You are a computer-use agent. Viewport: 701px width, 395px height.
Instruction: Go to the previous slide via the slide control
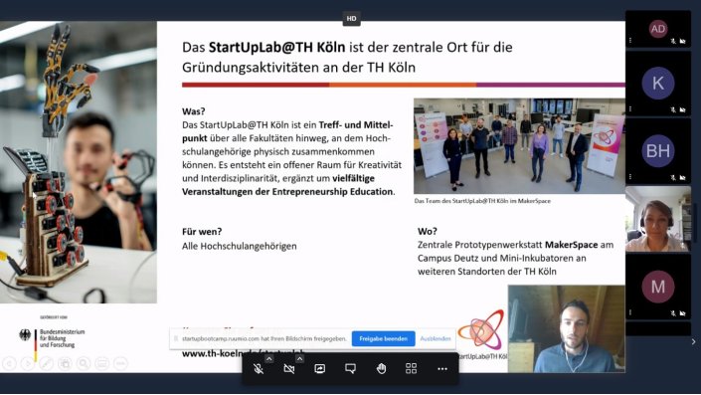[10, 363]
